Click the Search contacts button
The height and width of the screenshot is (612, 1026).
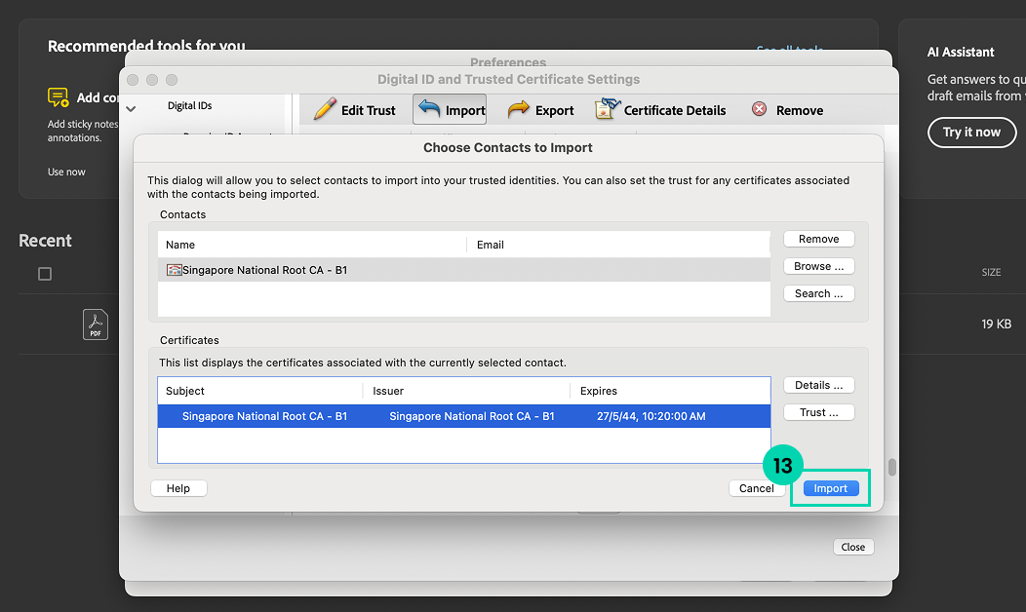click(x=818, y=293)
